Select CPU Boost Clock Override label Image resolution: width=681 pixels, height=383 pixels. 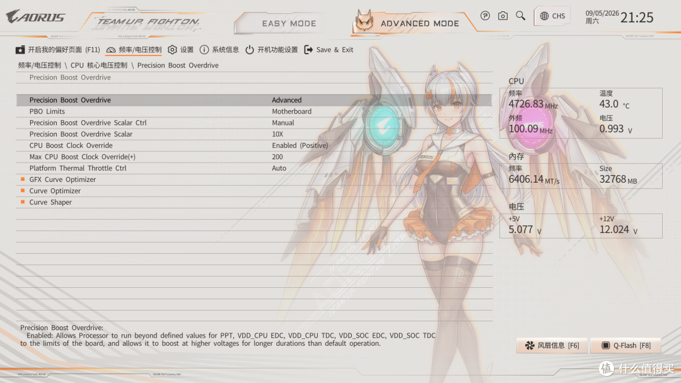pyautogui.click(x=71, y=146)
